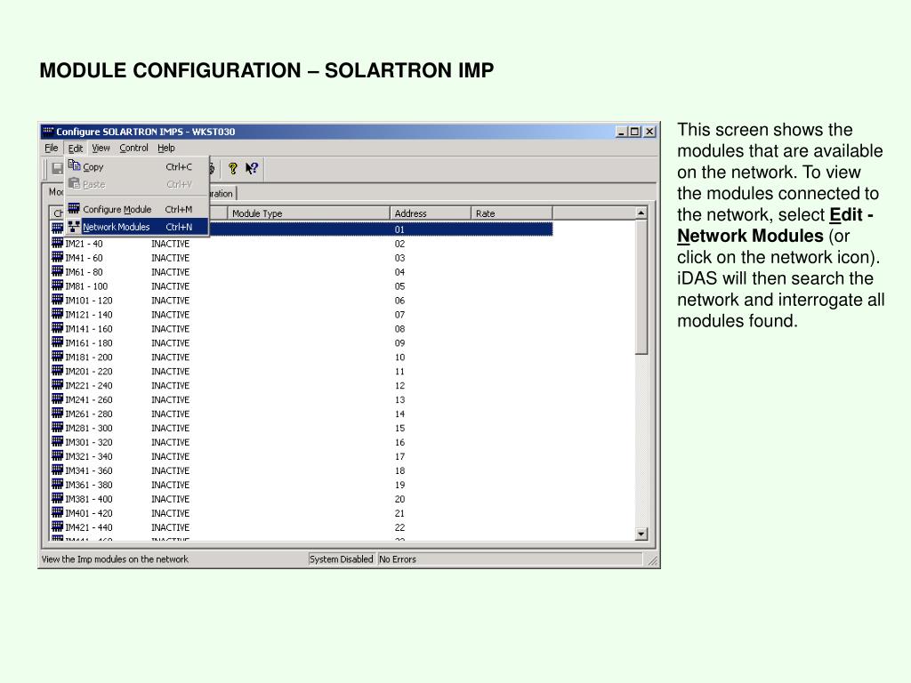Open the File menu
The width and height of the screenshot is (911, 683).
(x=51, y=149)
